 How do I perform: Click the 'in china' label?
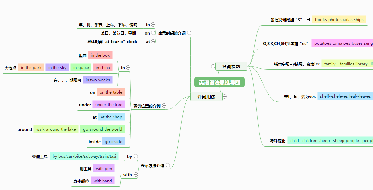coord(102,67)
